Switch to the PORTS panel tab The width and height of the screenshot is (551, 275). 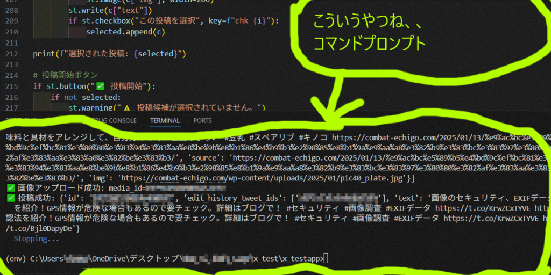[202, 121]
